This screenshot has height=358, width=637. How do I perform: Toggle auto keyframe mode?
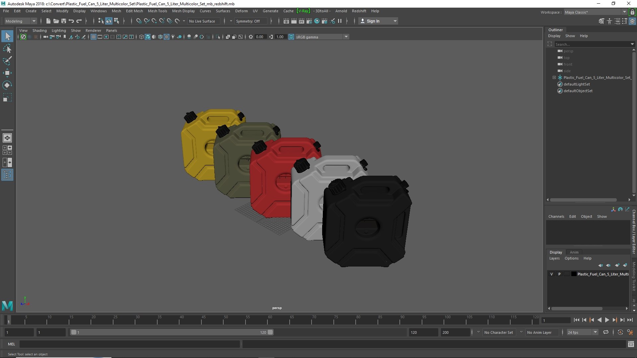620,332
